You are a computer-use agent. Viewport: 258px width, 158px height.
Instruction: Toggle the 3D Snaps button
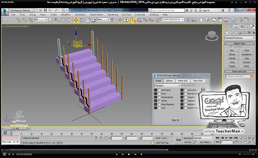tap(133, 20)
